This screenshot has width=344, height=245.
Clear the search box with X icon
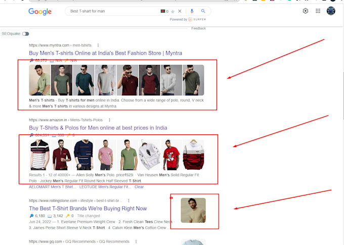pos(180,11)
